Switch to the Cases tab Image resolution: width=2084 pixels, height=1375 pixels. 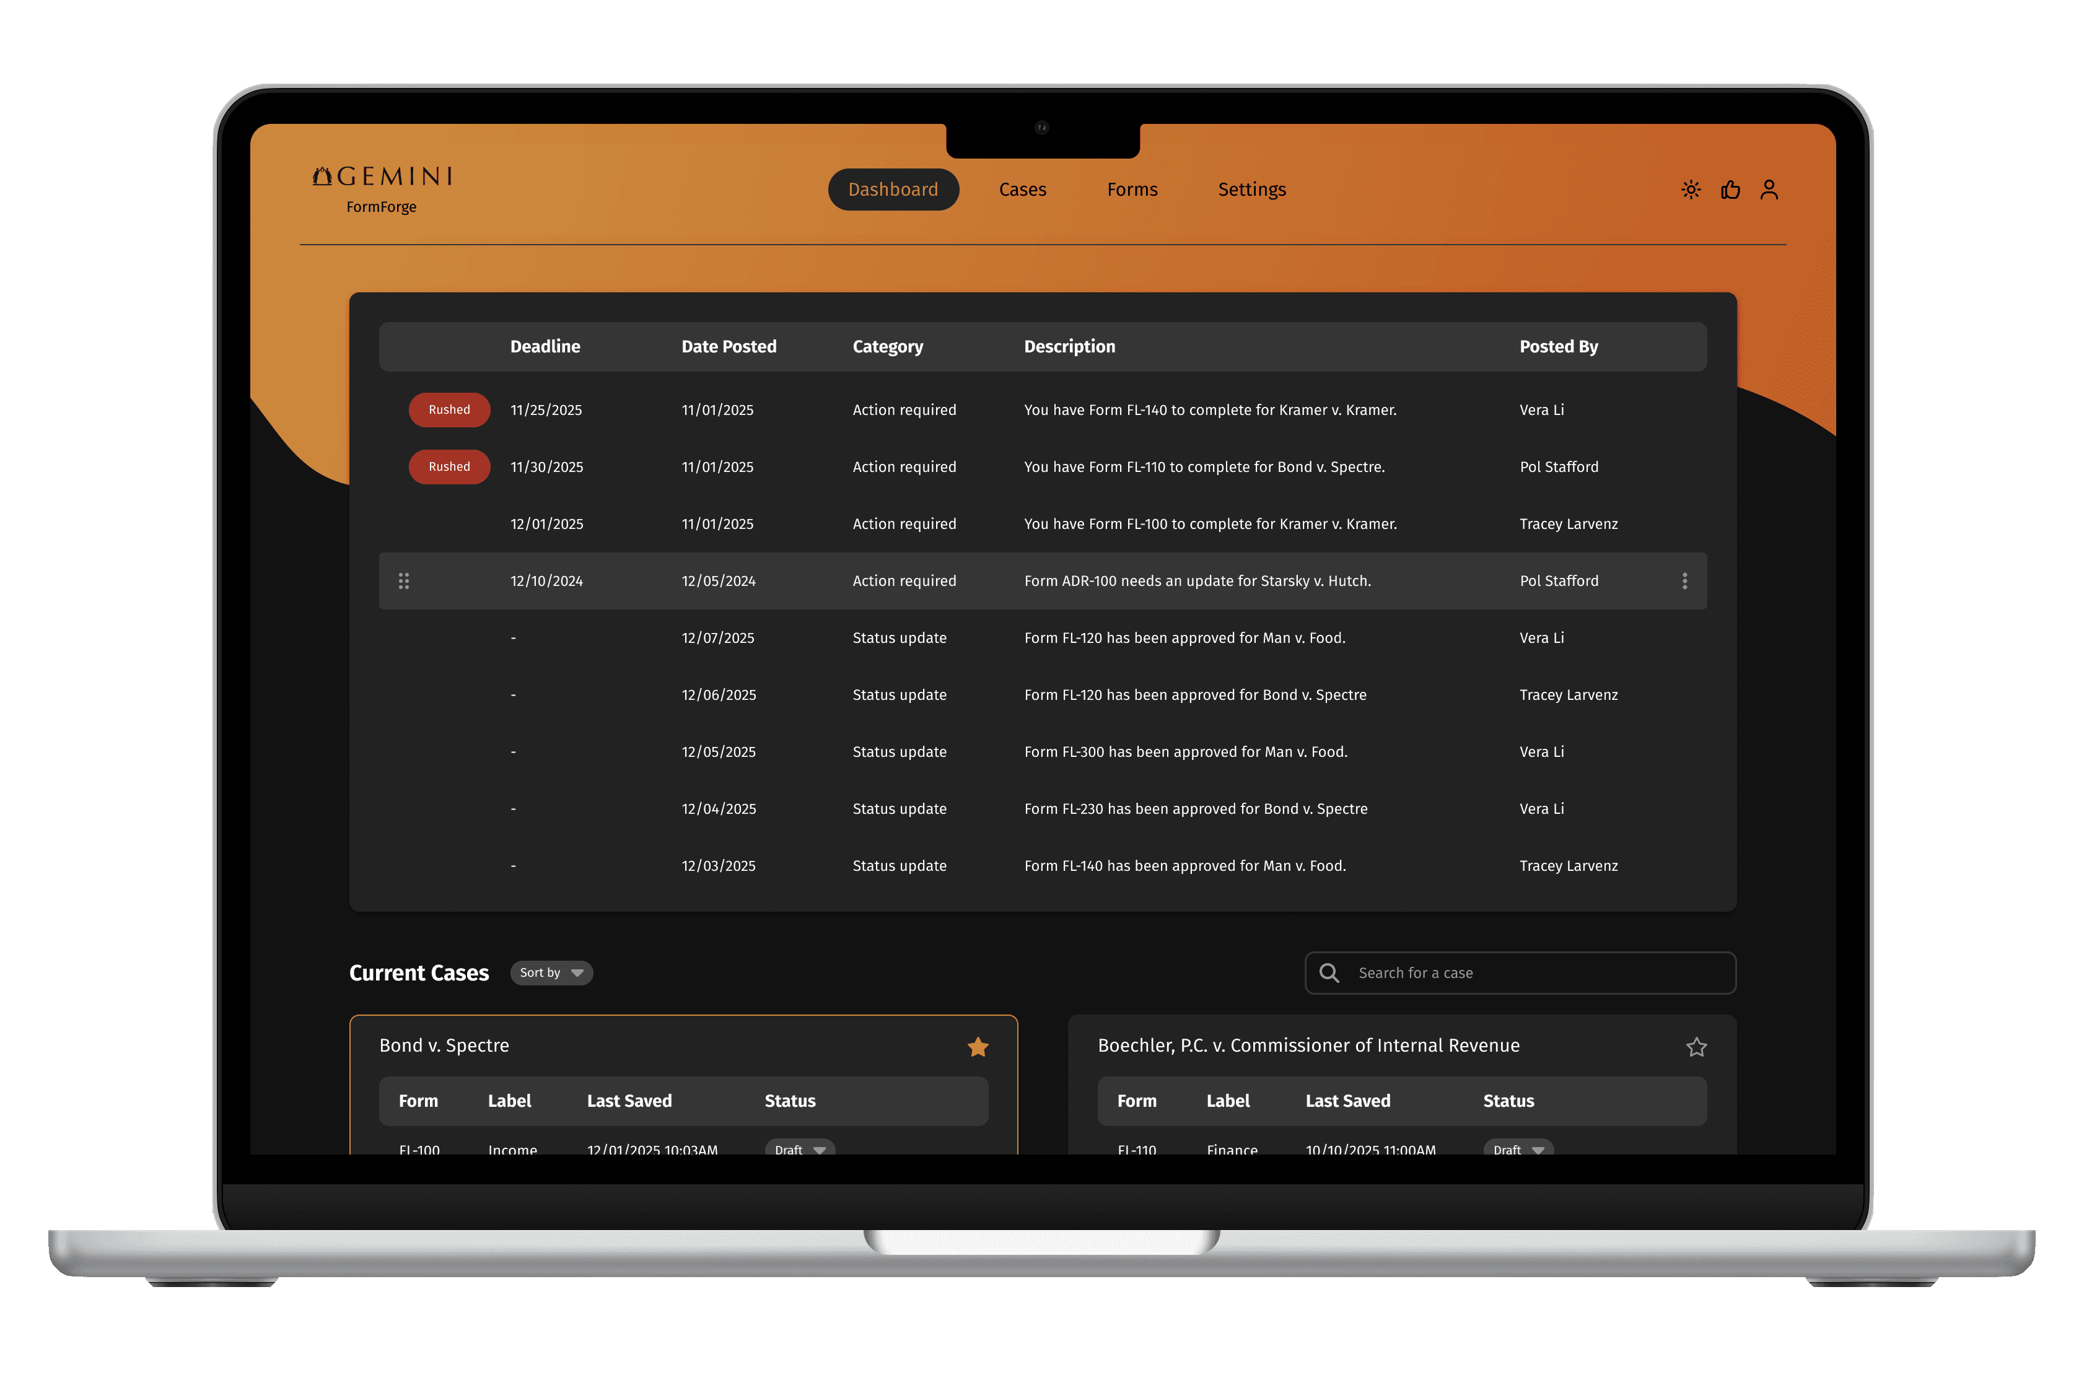click(x=1022, y=190)
